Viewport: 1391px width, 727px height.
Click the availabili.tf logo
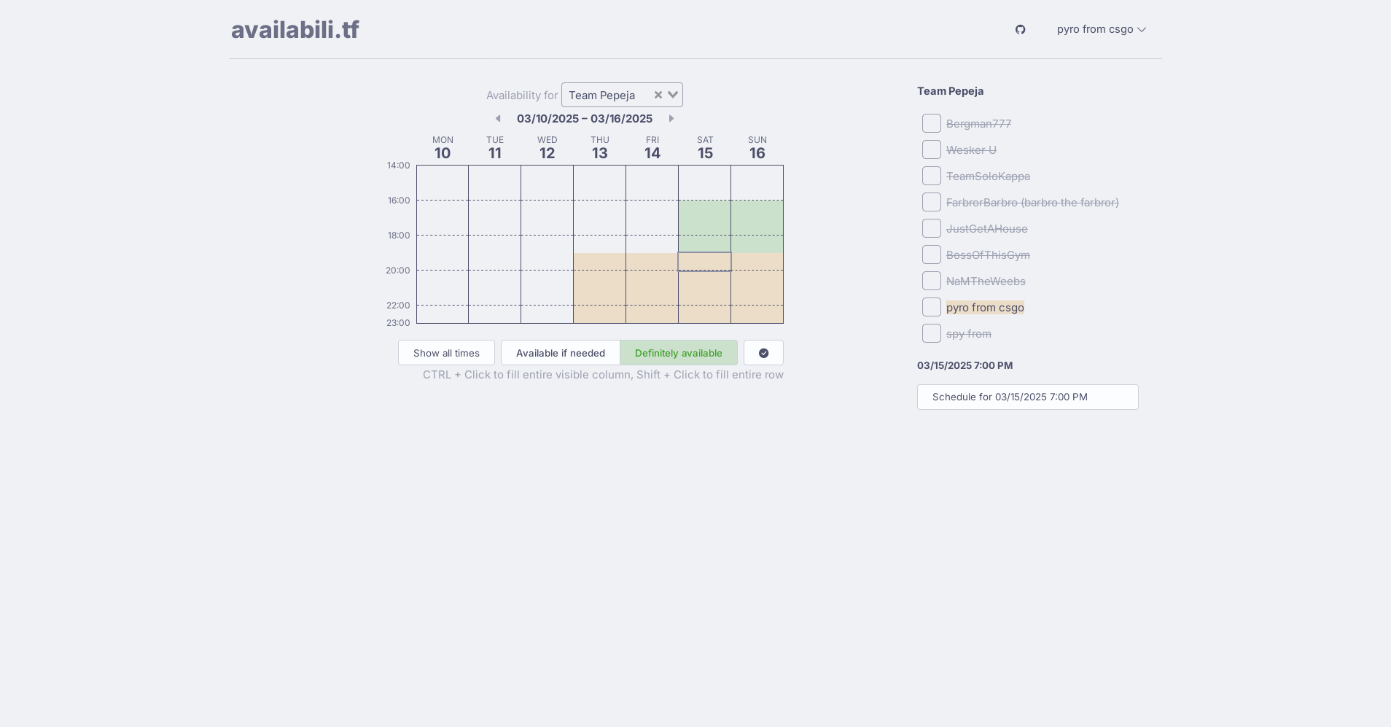(295, 30)
